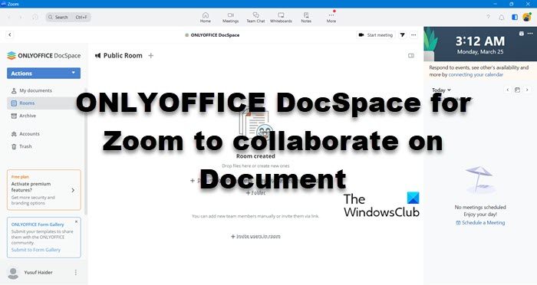
Task: Click the connecting your calendar link
Action: coord(476,74)
